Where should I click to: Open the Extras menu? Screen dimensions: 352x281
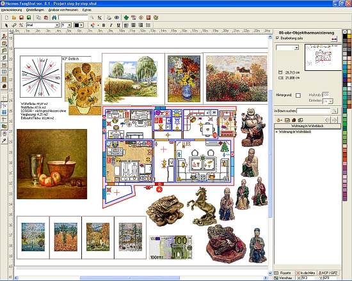point(87,10)
